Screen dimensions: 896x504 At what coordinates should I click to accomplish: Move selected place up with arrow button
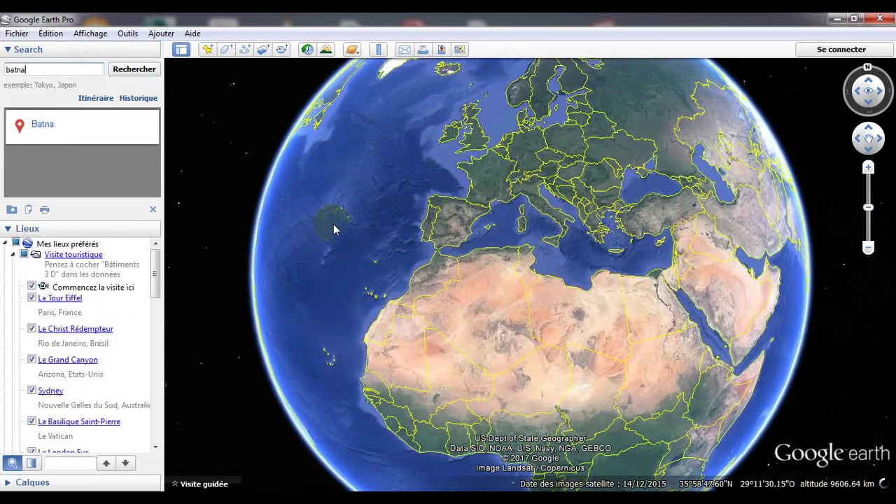tap(106, 463)
